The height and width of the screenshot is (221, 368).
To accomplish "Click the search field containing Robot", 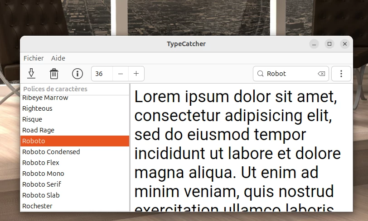I will 291,74.
